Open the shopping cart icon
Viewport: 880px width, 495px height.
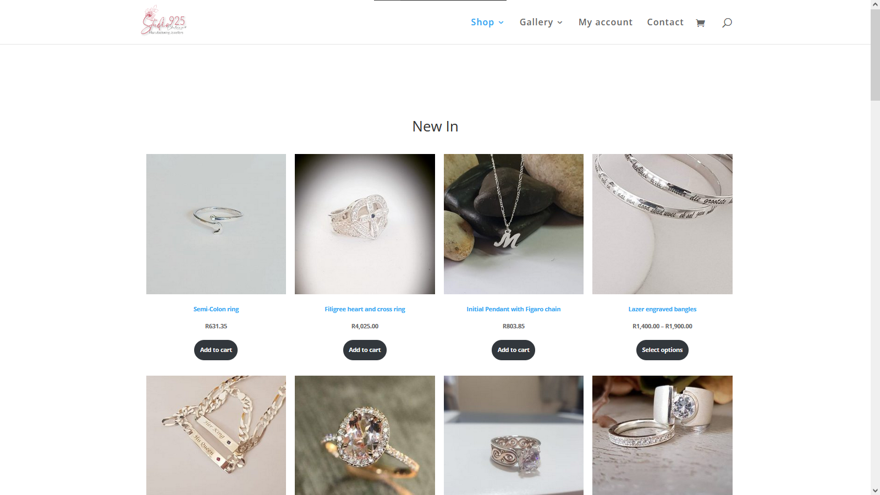pos(700,23)
